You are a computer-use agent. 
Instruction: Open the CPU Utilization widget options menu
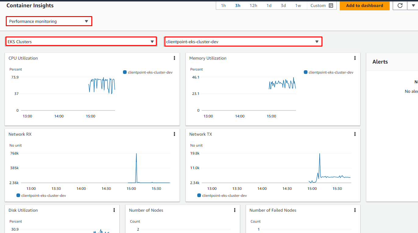click(174, 58)
